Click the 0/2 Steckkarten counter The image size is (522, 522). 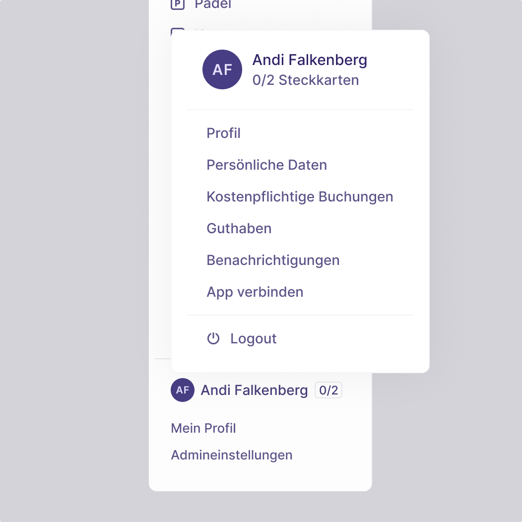click(x=306, y=80)
